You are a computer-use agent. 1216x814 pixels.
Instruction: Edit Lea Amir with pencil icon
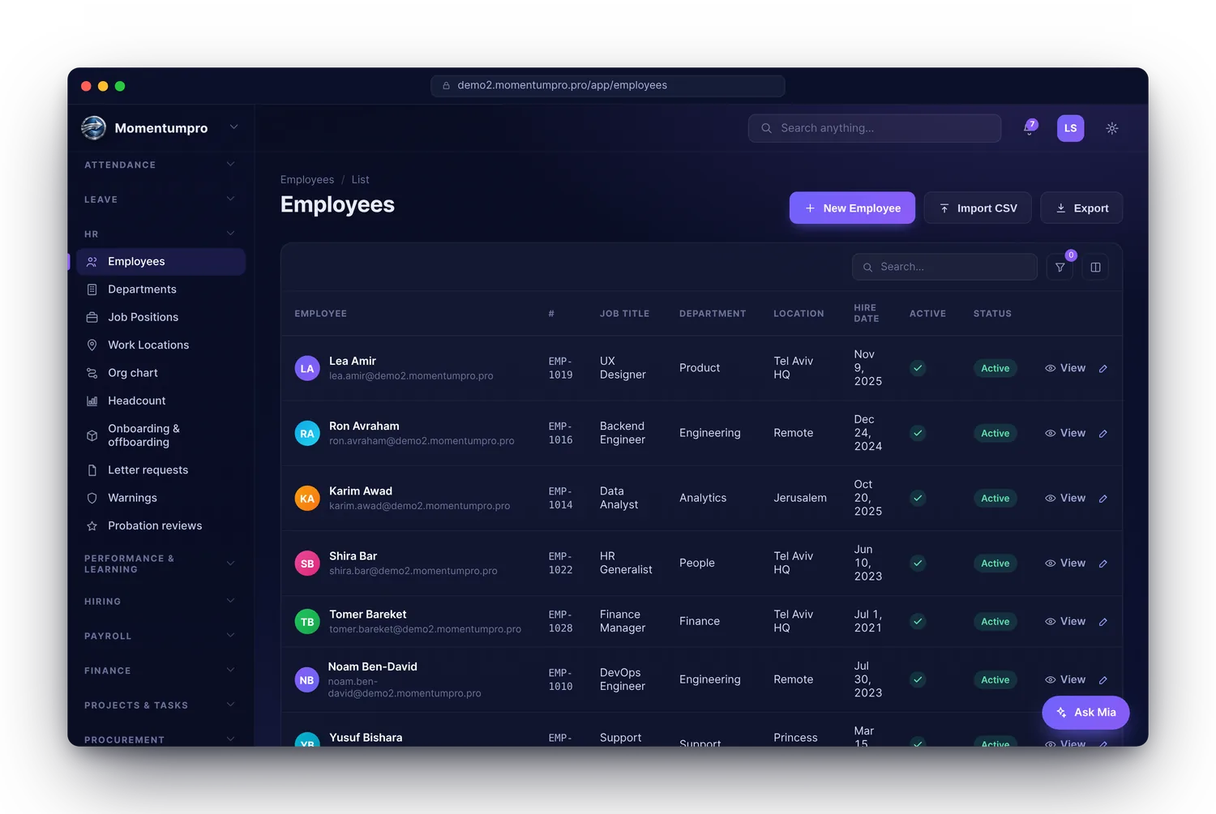pyautogui.click(x=1103, y=369)
